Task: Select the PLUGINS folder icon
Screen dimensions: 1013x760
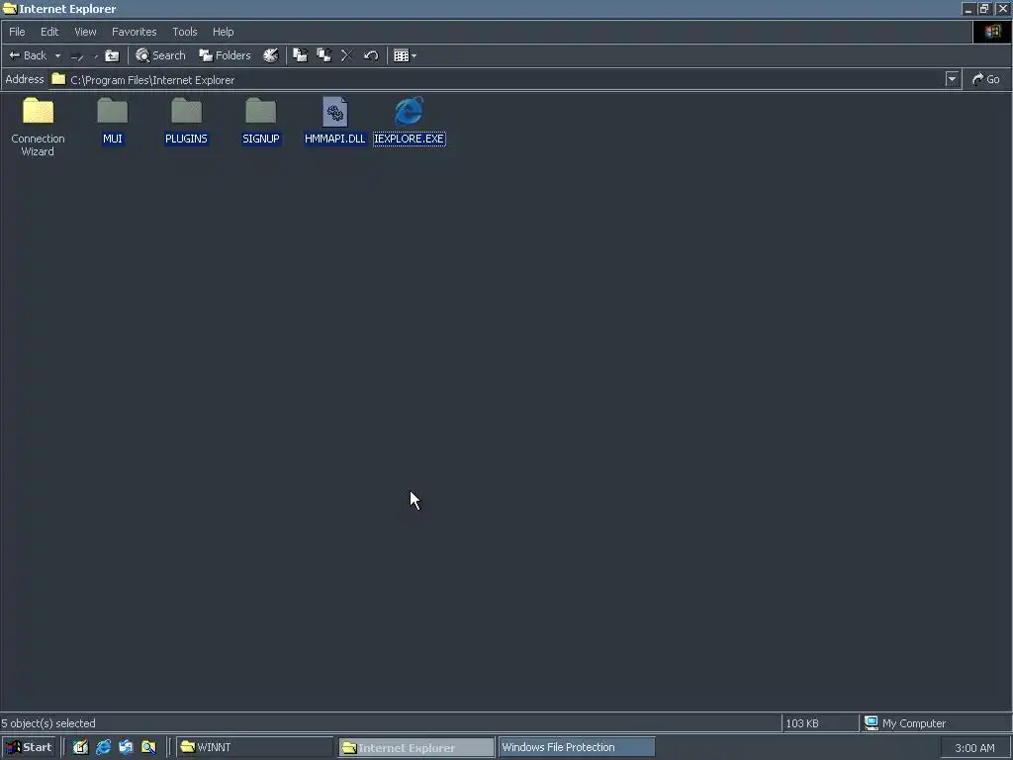Action: coord(187,111)
